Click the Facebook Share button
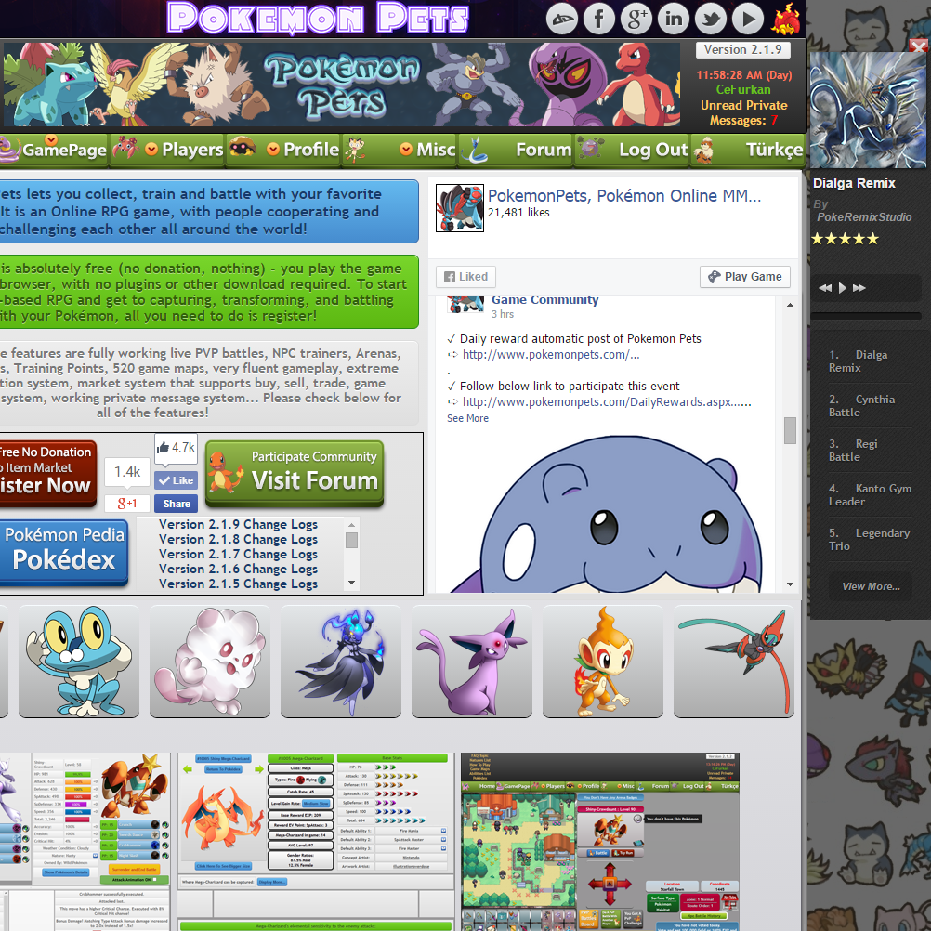Screen dimensions: 931x931 click(177, 504)
